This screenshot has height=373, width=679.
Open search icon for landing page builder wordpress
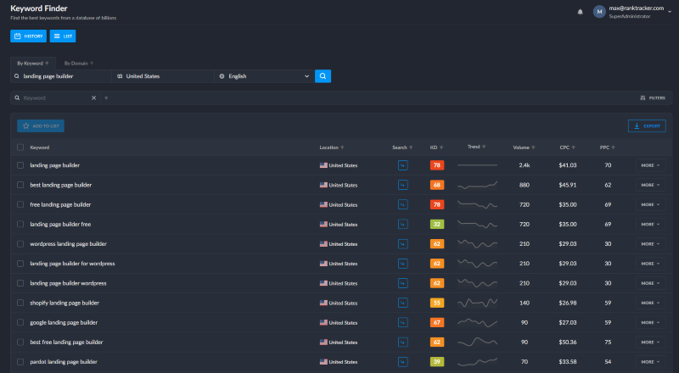[x=402, y=283]
